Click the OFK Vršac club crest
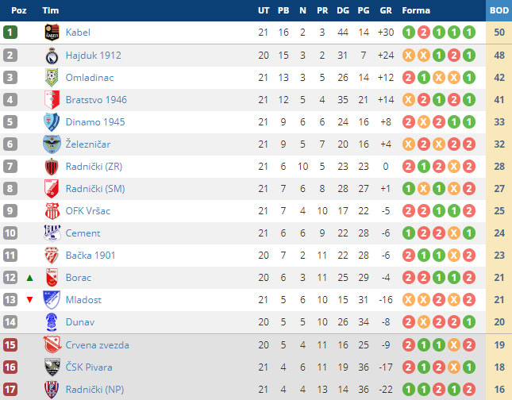This screenshot has width=512, height=400. point(52,211)
